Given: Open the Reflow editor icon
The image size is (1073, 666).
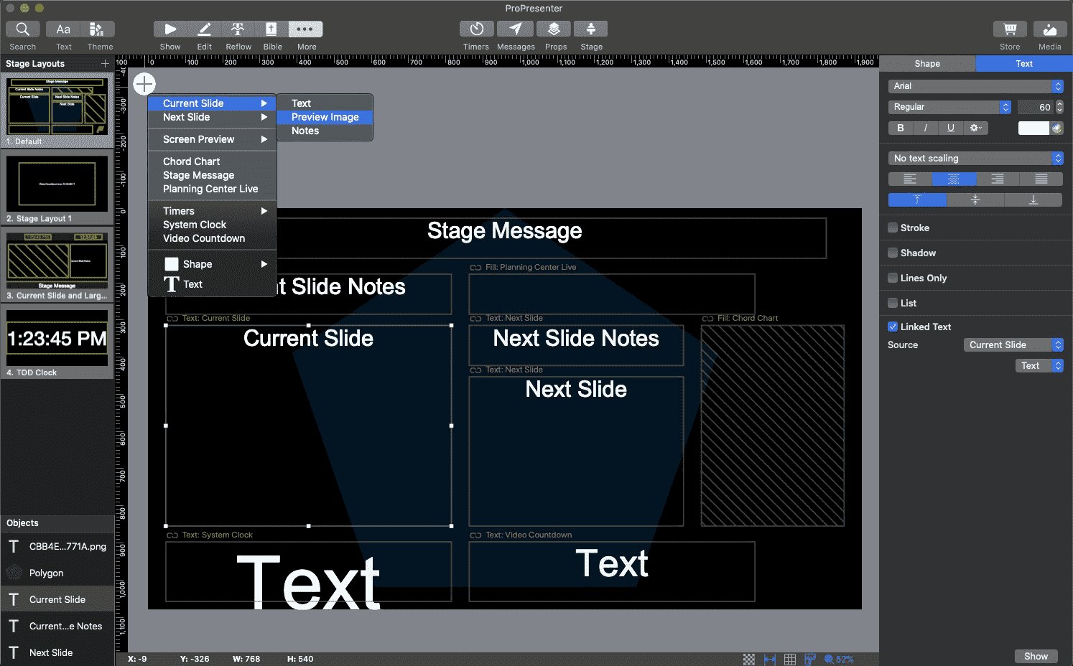Looking at the screenshot, I should [238, 29].
